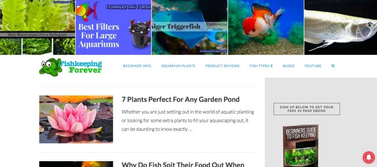Click the green fish Fishkeeping Forever logo
Viewport: 377px width, 167px height.
pos(71,67)
